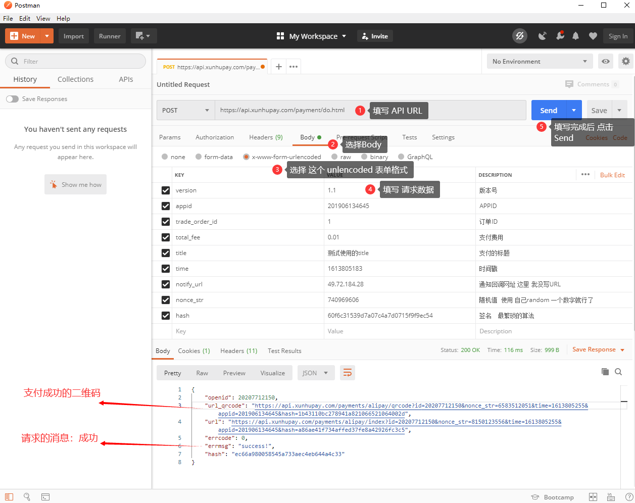Image resolution: width=635 pixels, height=503 pixels.
Task: Open the POST method dropdown
Action: coord(185,110)
